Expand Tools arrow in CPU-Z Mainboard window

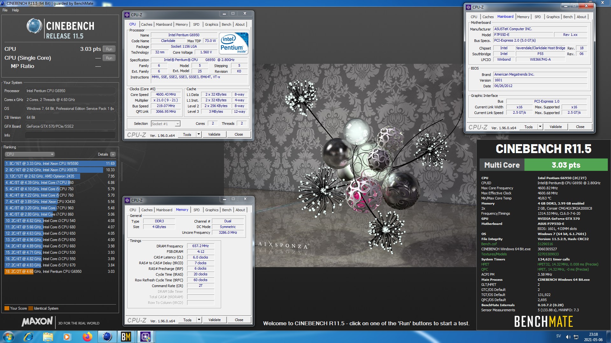point(540,127)
